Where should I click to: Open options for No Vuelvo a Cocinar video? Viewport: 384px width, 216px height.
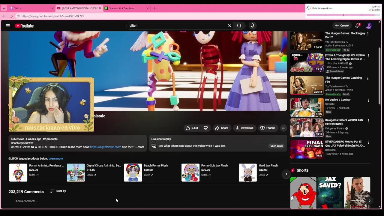pyautogui.click(x=368, y=100)
